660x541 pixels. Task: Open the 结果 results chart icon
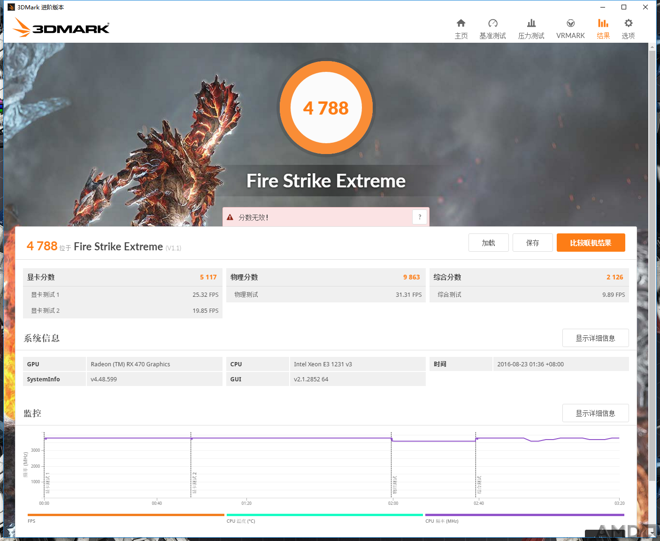[603, 23]
